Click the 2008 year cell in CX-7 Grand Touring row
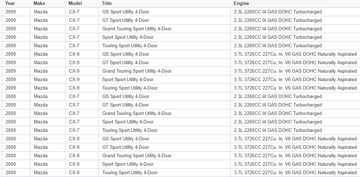The width and height of the screenshot is (360, 177). tap(16, 113)
